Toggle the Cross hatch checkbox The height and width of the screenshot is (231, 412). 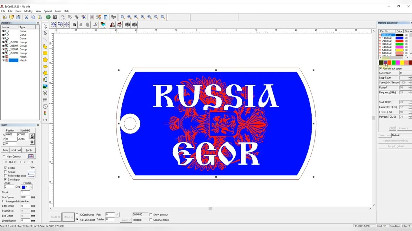[5, 180]
